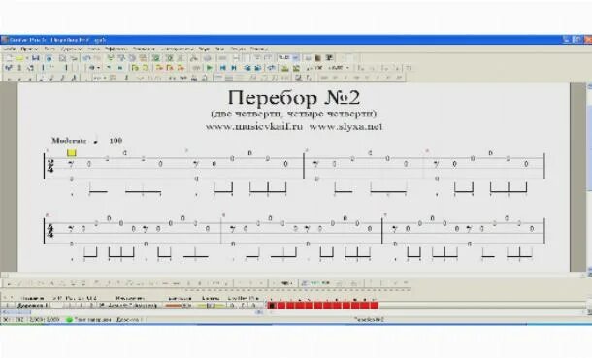592x358 pixels.
Task: Expand the zoom percentage dropdown arrow
Action: click(x=296, y=57)
